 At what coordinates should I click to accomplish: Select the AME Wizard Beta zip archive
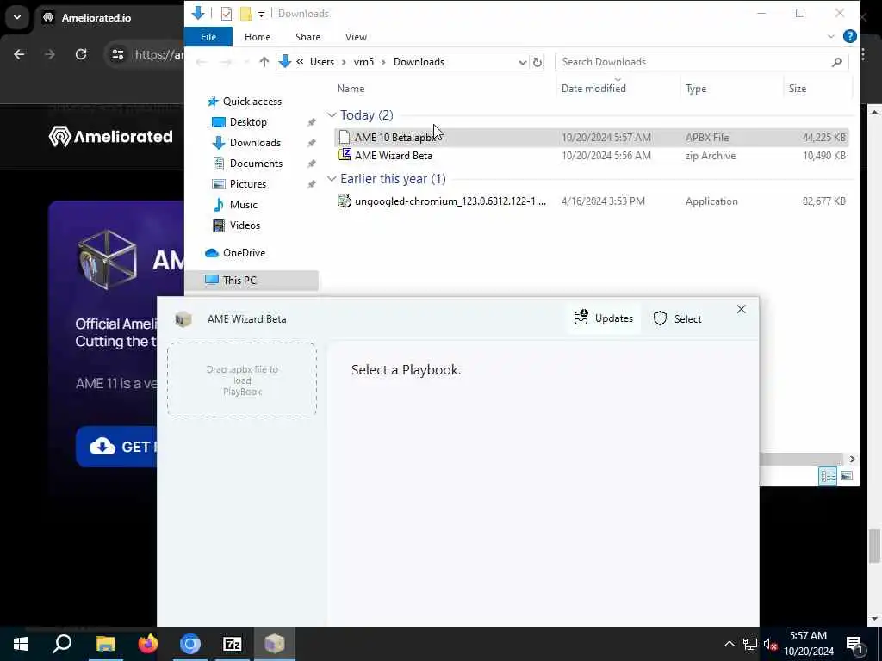click(592, 156)
